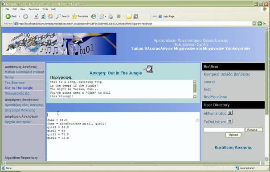Open Αρχεία Φοιτητών link
Screen dimensions: 270x172
coord(17,122)
